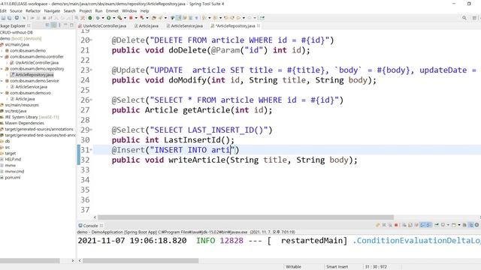481x270 pixels.
Task: Toggle Mark Occurrences in main toolbar
Action: 178,18
